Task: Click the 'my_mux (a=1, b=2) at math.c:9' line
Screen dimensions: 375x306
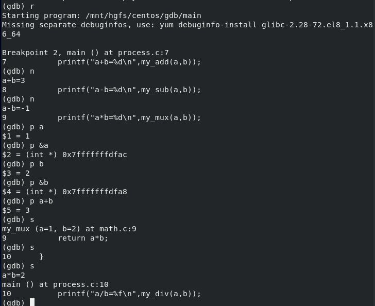Action: point(69,229)
